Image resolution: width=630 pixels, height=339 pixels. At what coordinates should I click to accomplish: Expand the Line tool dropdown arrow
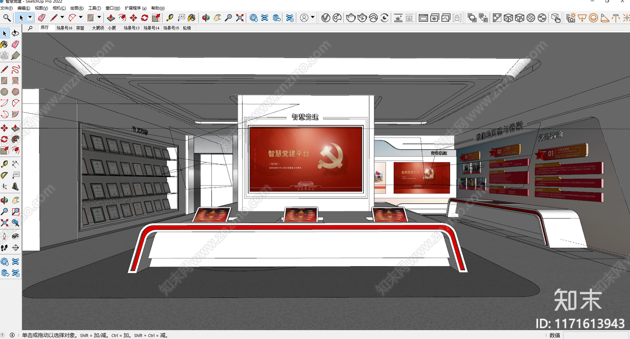(x=62, y=17)
